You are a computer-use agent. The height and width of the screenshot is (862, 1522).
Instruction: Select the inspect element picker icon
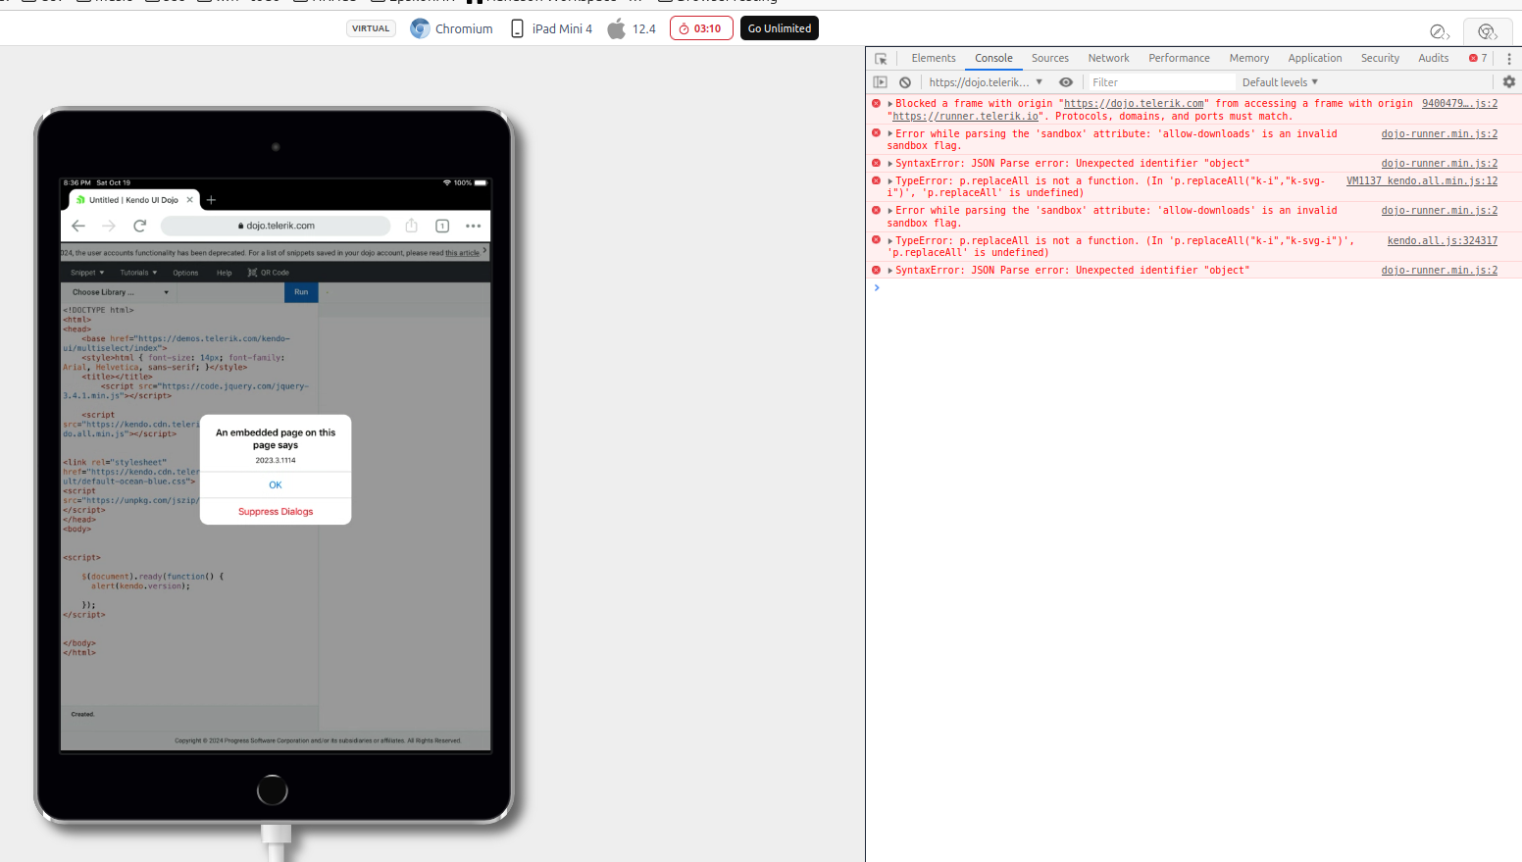tap(881, 59)
